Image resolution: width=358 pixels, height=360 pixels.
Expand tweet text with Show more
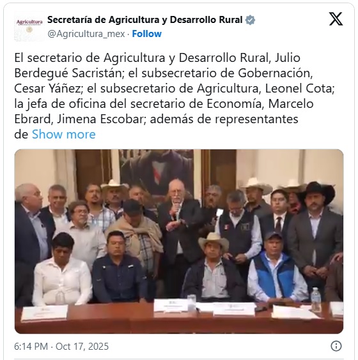pos(64,134)
